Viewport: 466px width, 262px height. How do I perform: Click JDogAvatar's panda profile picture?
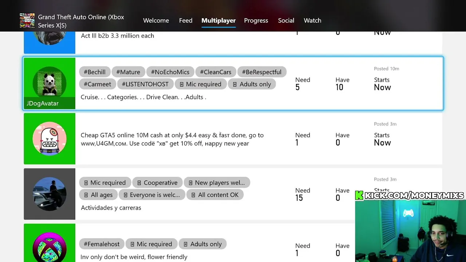tap(50, 83)
